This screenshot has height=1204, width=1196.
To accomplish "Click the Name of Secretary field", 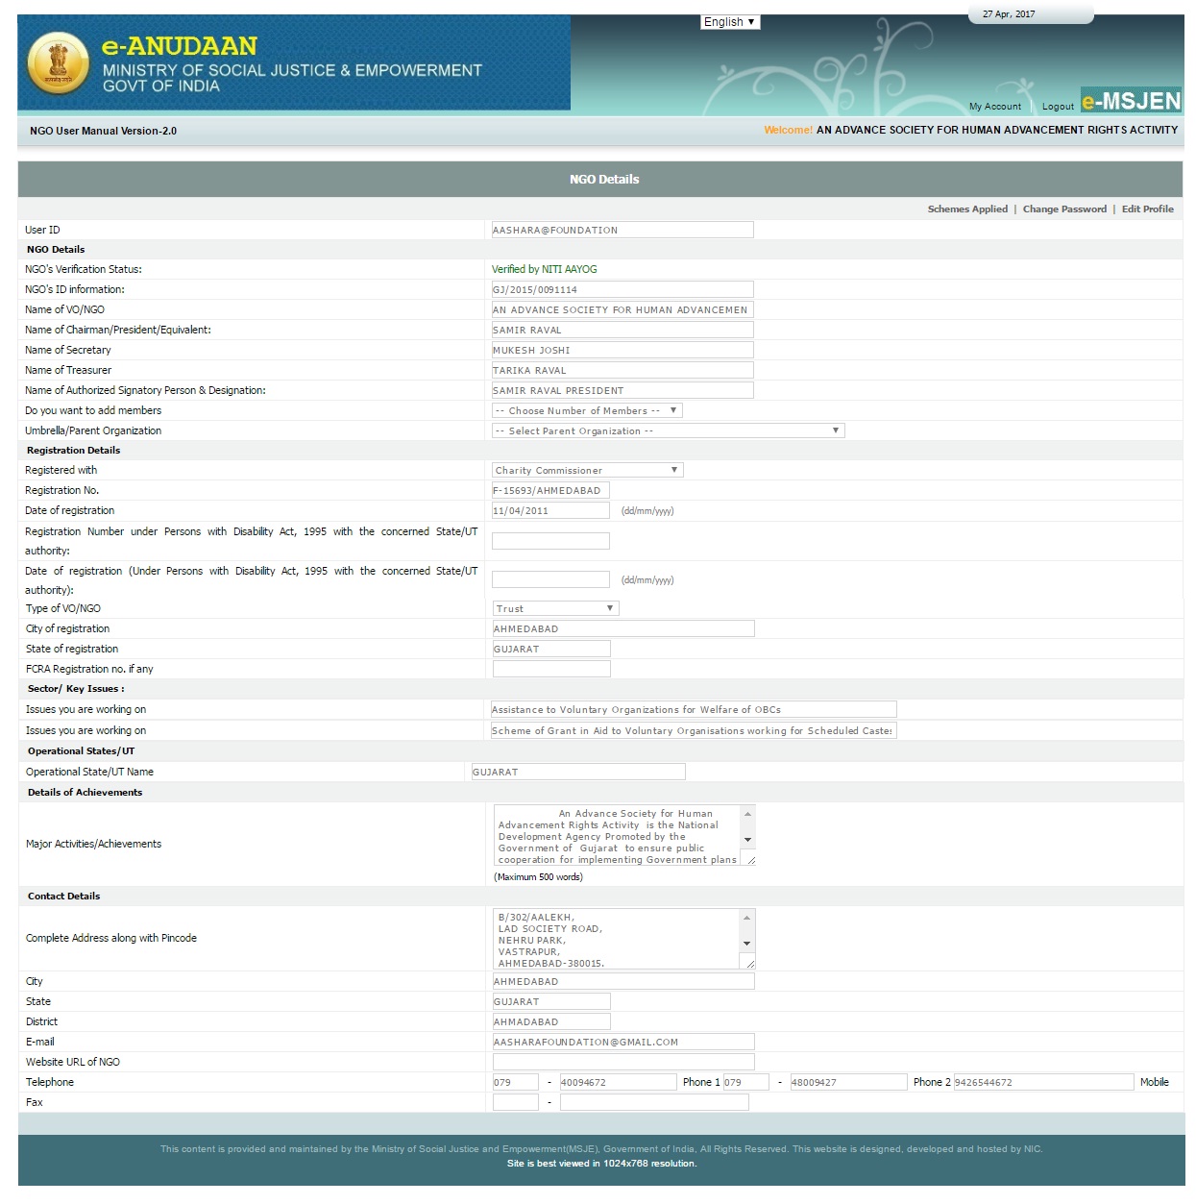I will click(622, 350).
